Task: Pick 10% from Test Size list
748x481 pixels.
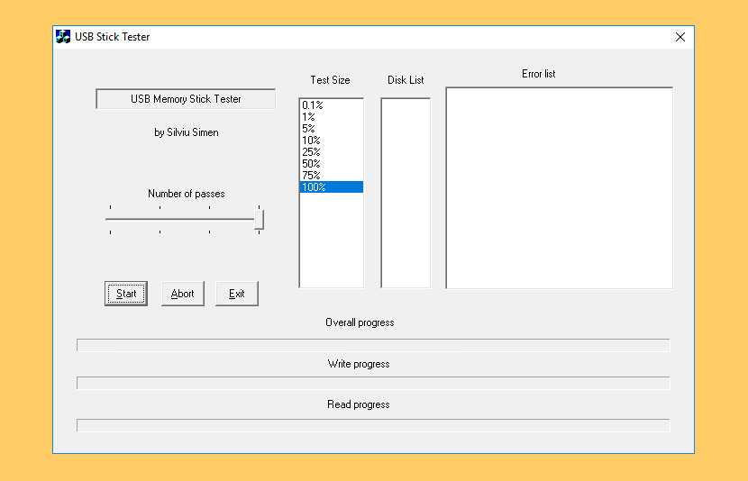Action: pyautogui.click(x=311, y=141)
